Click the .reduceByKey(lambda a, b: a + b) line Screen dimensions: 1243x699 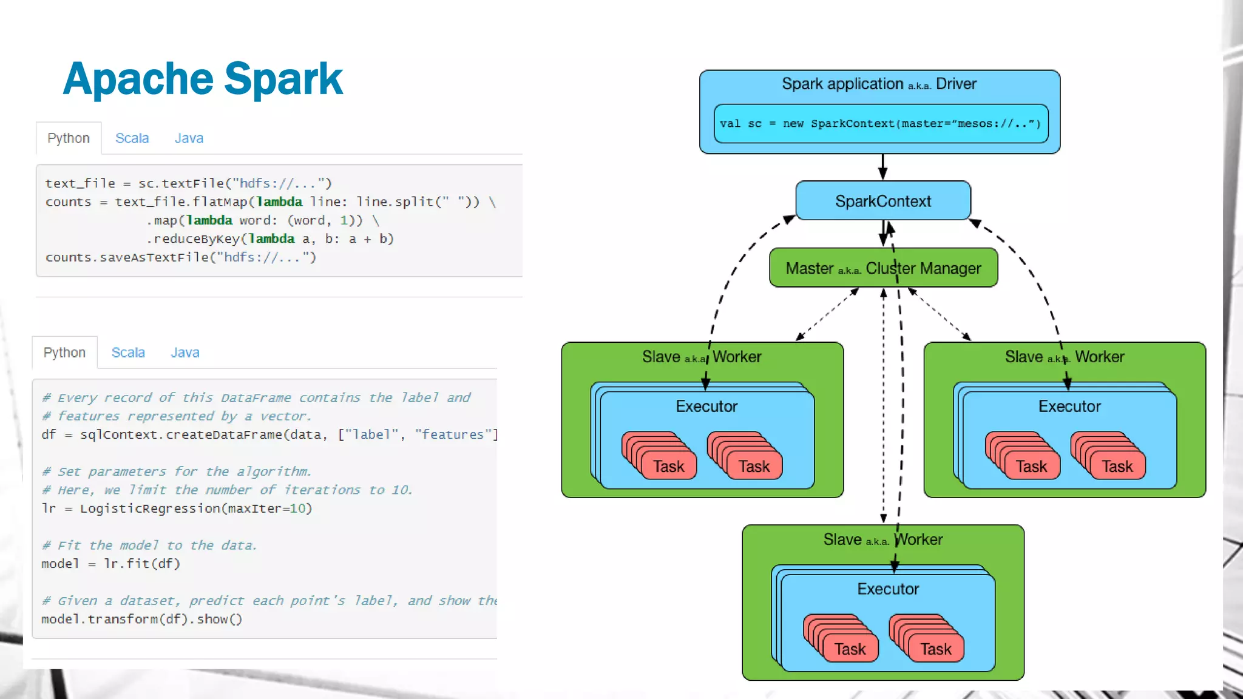[x=270, y=239]
